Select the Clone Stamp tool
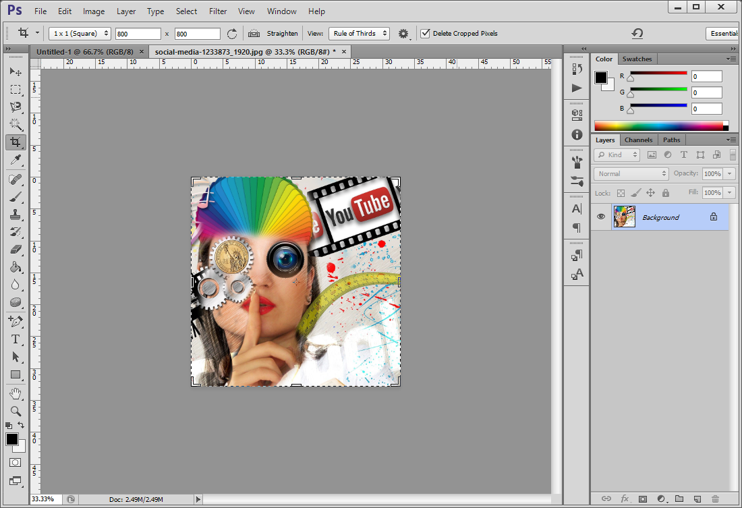 click(x=16, y=214)
